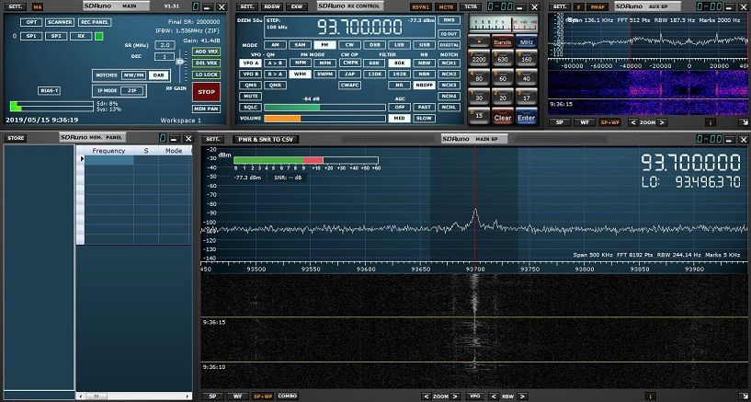Open the EXW window
Screen dimensions: 751x402
coord(297,7)
